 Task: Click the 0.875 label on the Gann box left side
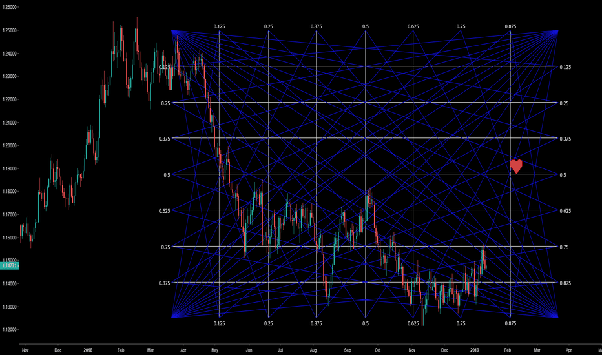coord(164,283)
